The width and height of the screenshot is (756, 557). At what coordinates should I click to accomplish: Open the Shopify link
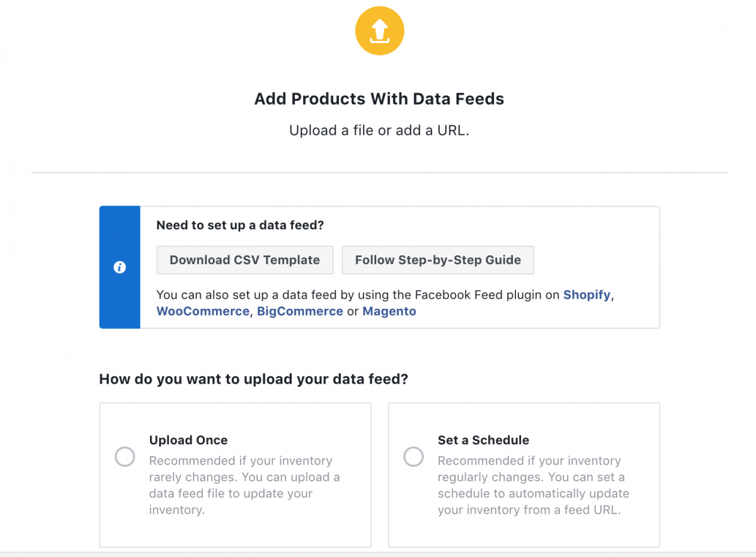point(587,294)
